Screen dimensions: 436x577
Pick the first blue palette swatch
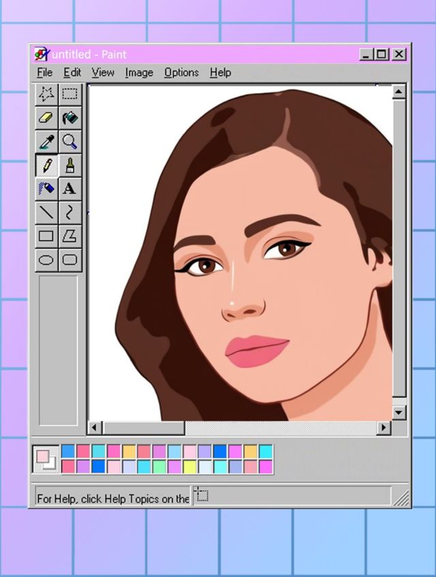[x=68, y=451]
